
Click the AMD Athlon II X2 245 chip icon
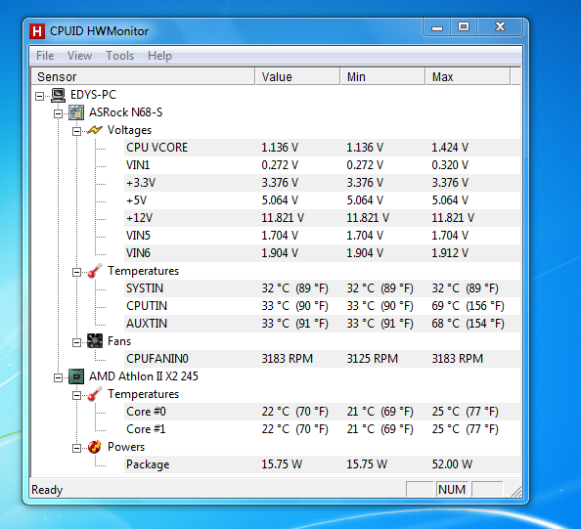[76, 376]
